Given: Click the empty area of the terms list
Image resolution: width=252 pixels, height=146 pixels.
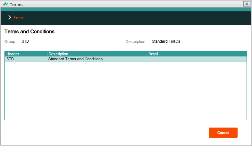Looking at the screenshot, I should point(126,91).
